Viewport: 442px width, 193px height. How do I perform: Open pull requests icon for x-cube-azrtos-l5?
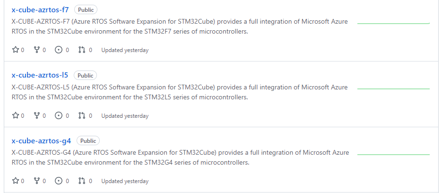coord(81,115)
